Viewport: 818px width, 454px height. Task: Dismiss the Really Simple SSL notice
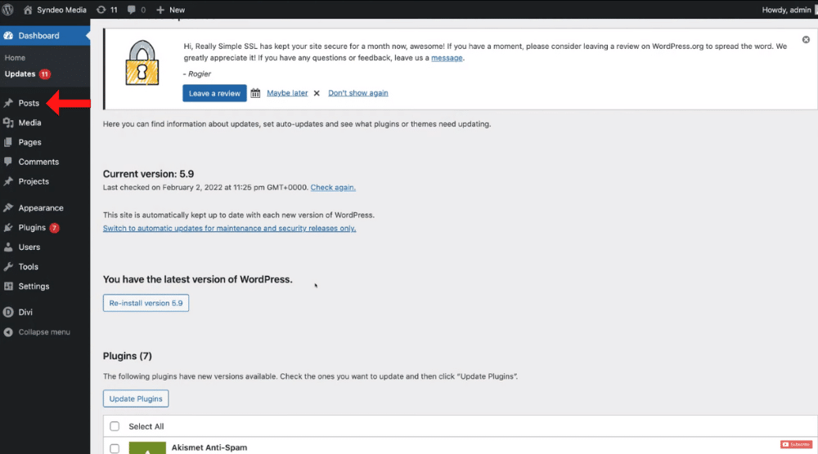(x=806, y=39)
